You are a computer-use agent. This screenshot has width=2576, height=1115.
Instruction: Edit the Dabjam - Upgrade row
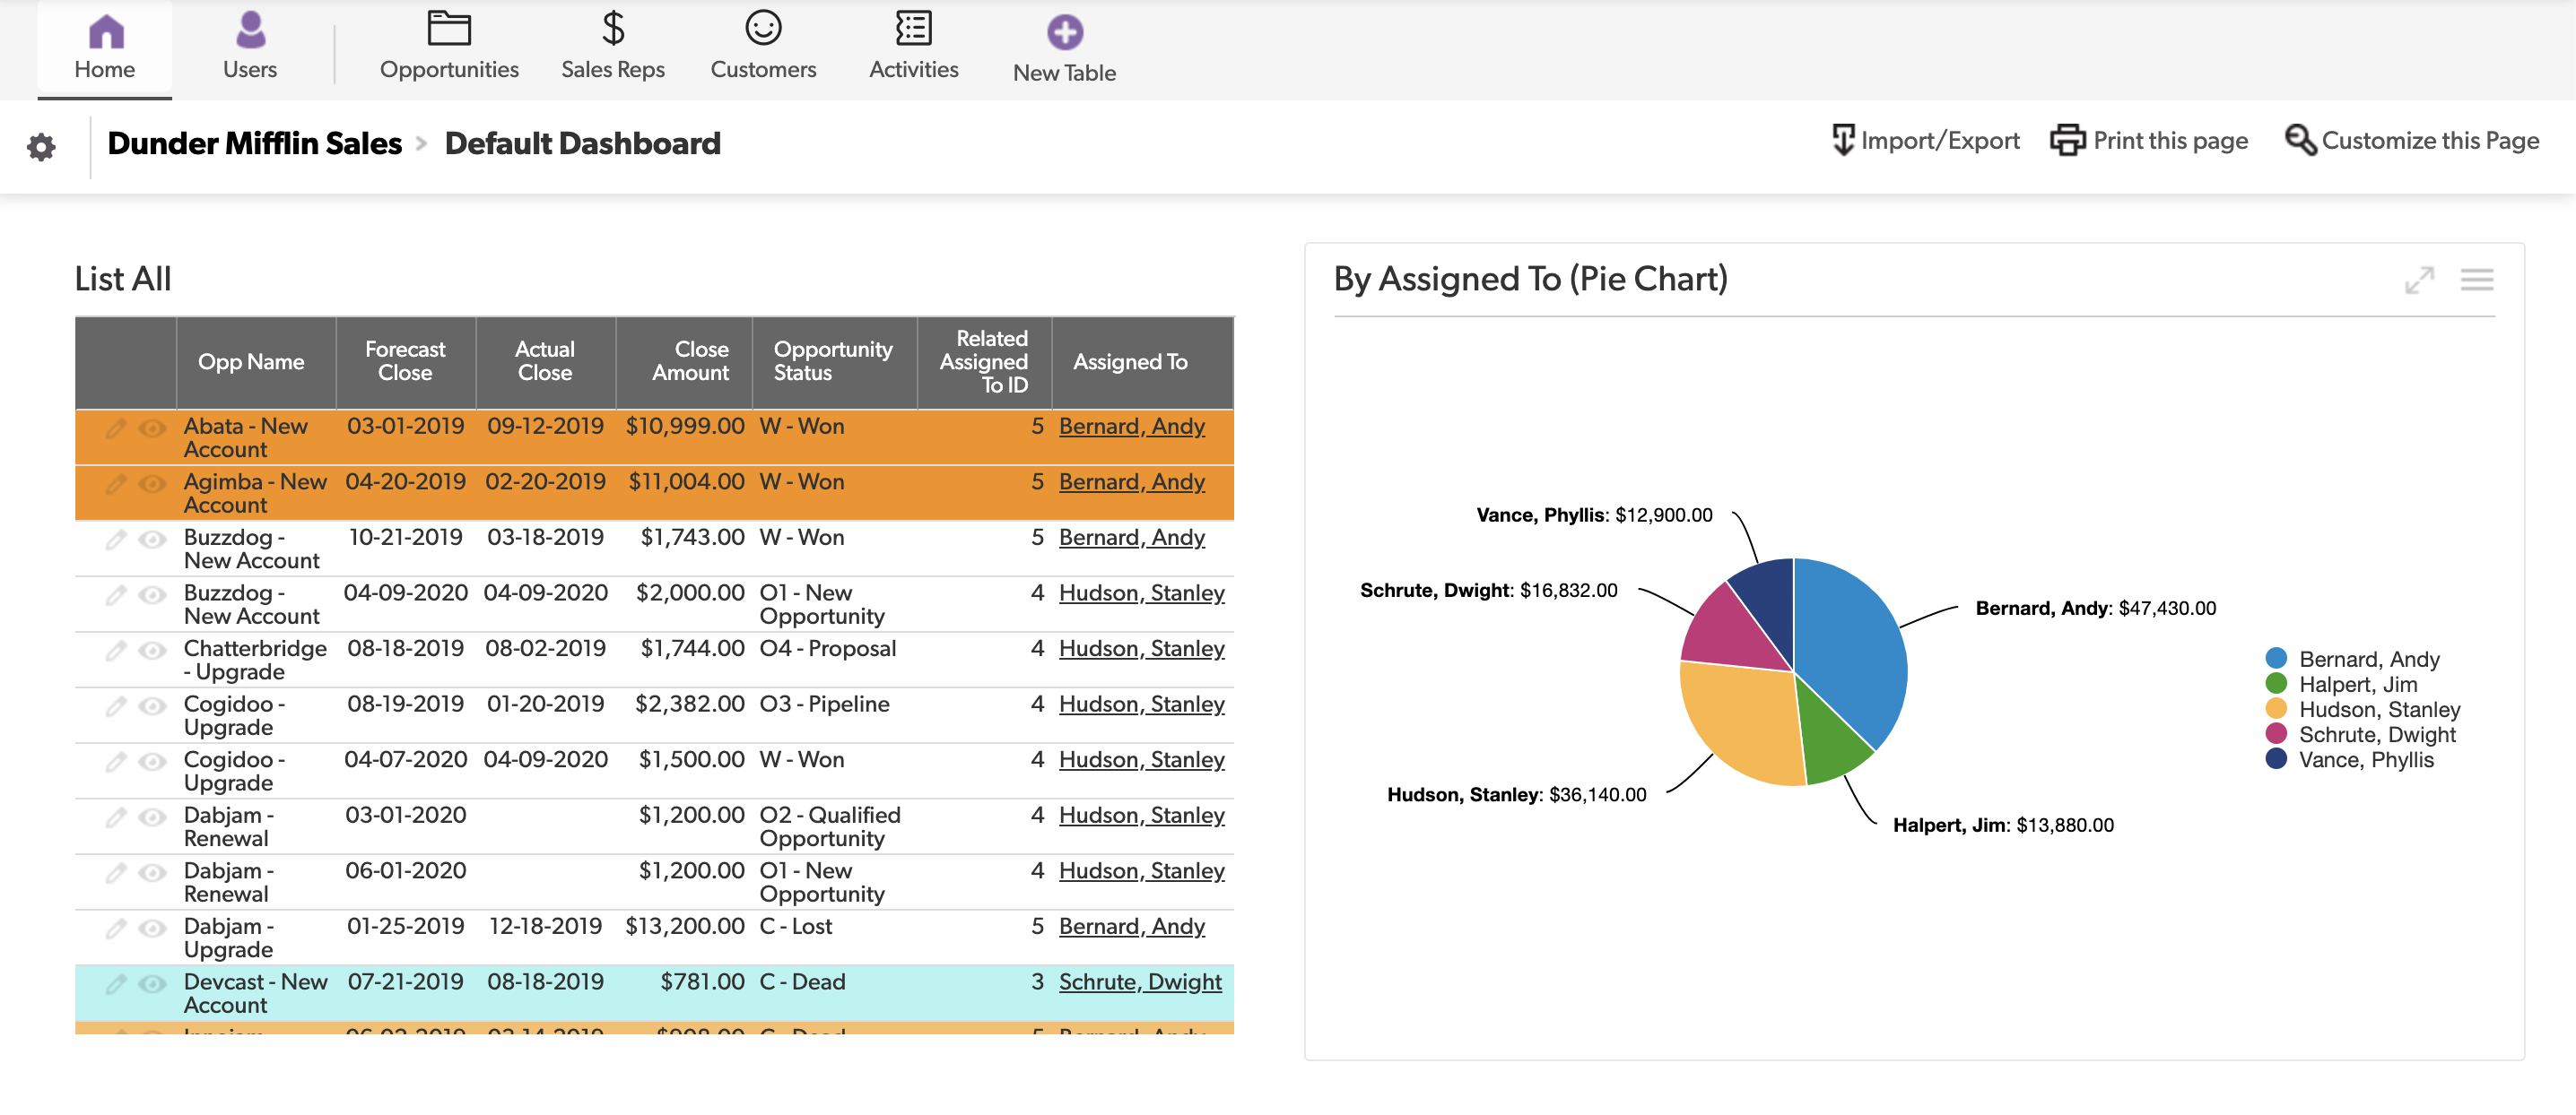116,929
